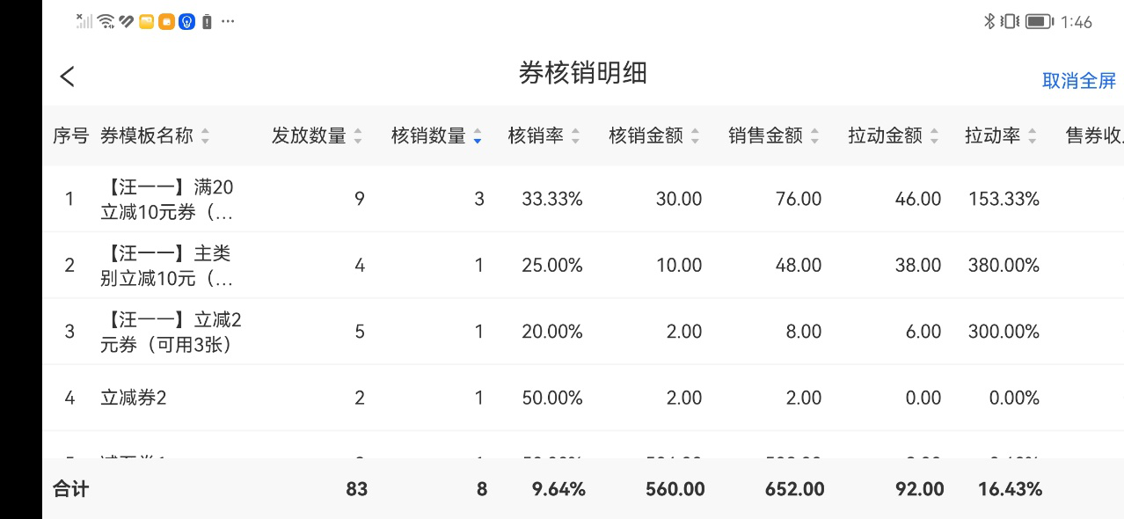Sort by 核销金额 column arrows
Image resolution: width=1124 pixels, height=519 pixels.
pyautogui.click(x=695, y=136)
